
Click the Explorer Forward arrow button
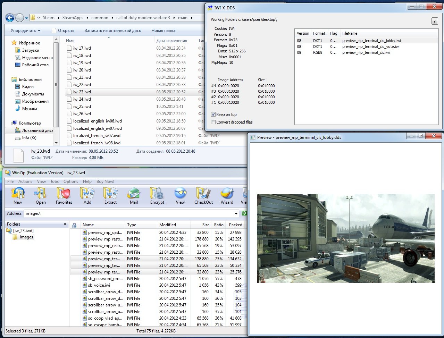20,17
